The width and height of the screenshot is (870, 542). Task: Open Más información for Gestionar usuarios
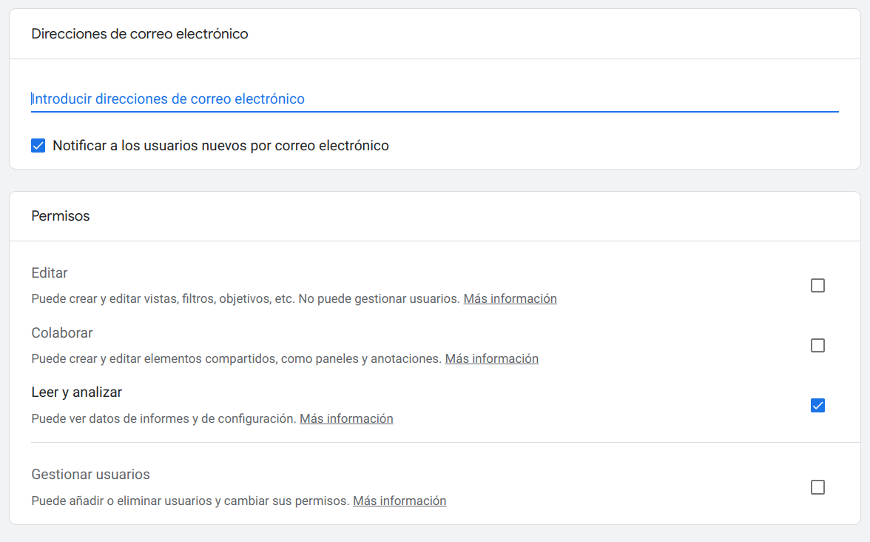399,501
